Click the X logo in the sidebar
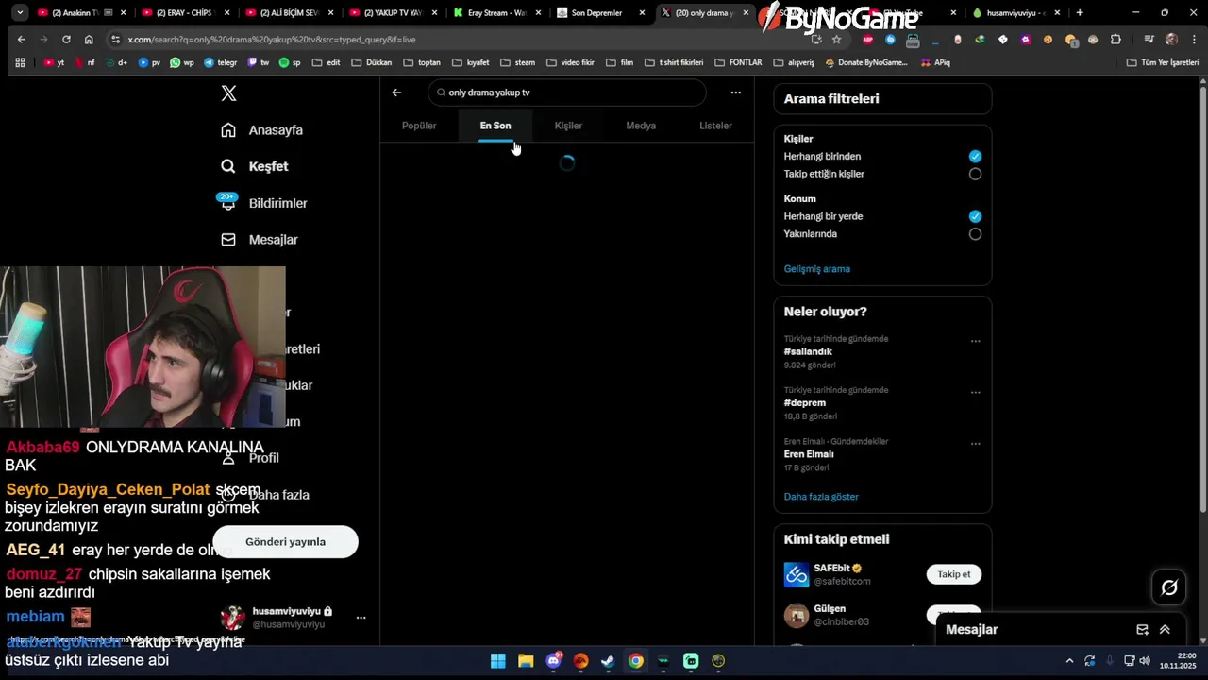The image size is (1208, 680). click(228, 93)
